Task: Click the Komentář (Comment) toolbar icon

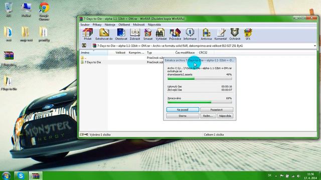Action: coord(221,34)
